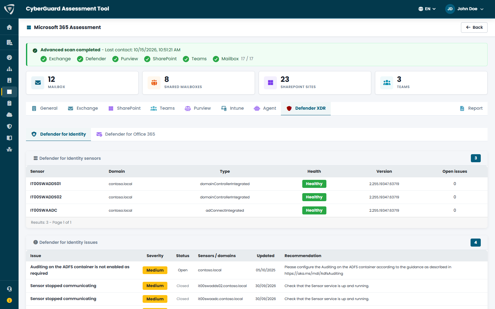Open the shield sidebar icon

click(x=9, y=126)
